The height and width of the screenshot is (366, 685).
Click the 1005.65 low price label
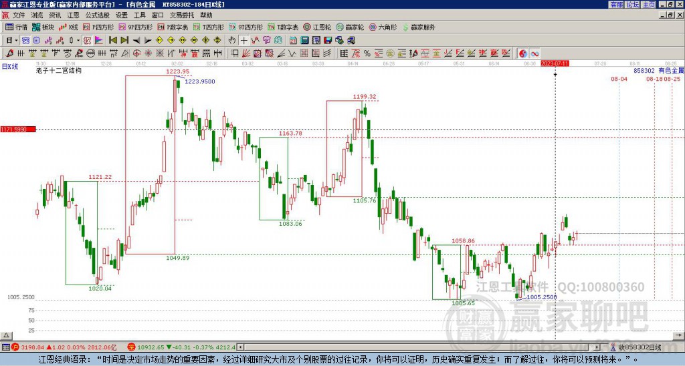[463, 303]
